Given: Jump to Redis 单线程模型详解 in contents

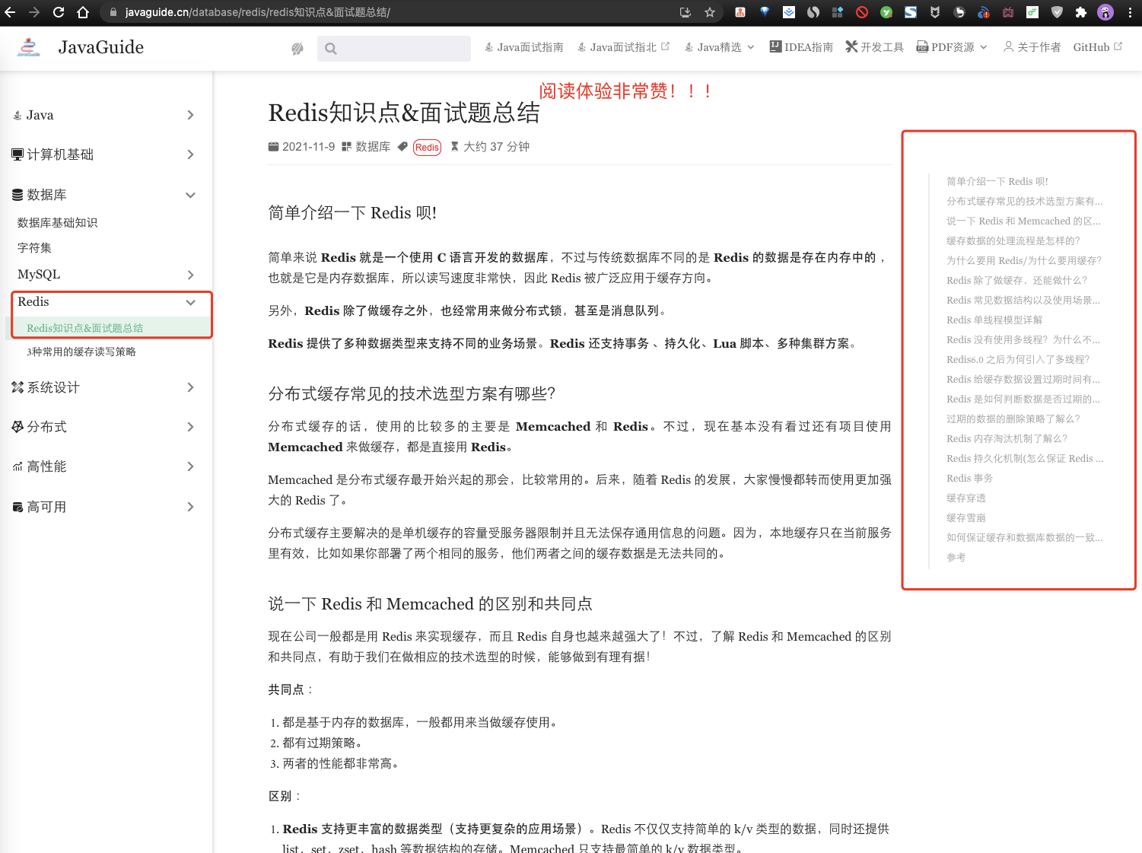Looking at the screenshot, I should pos(994,320).
